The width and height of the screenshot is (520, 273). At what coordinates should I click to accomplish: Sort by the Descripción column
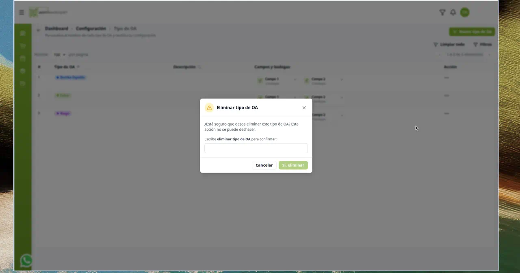click(187, 67)
